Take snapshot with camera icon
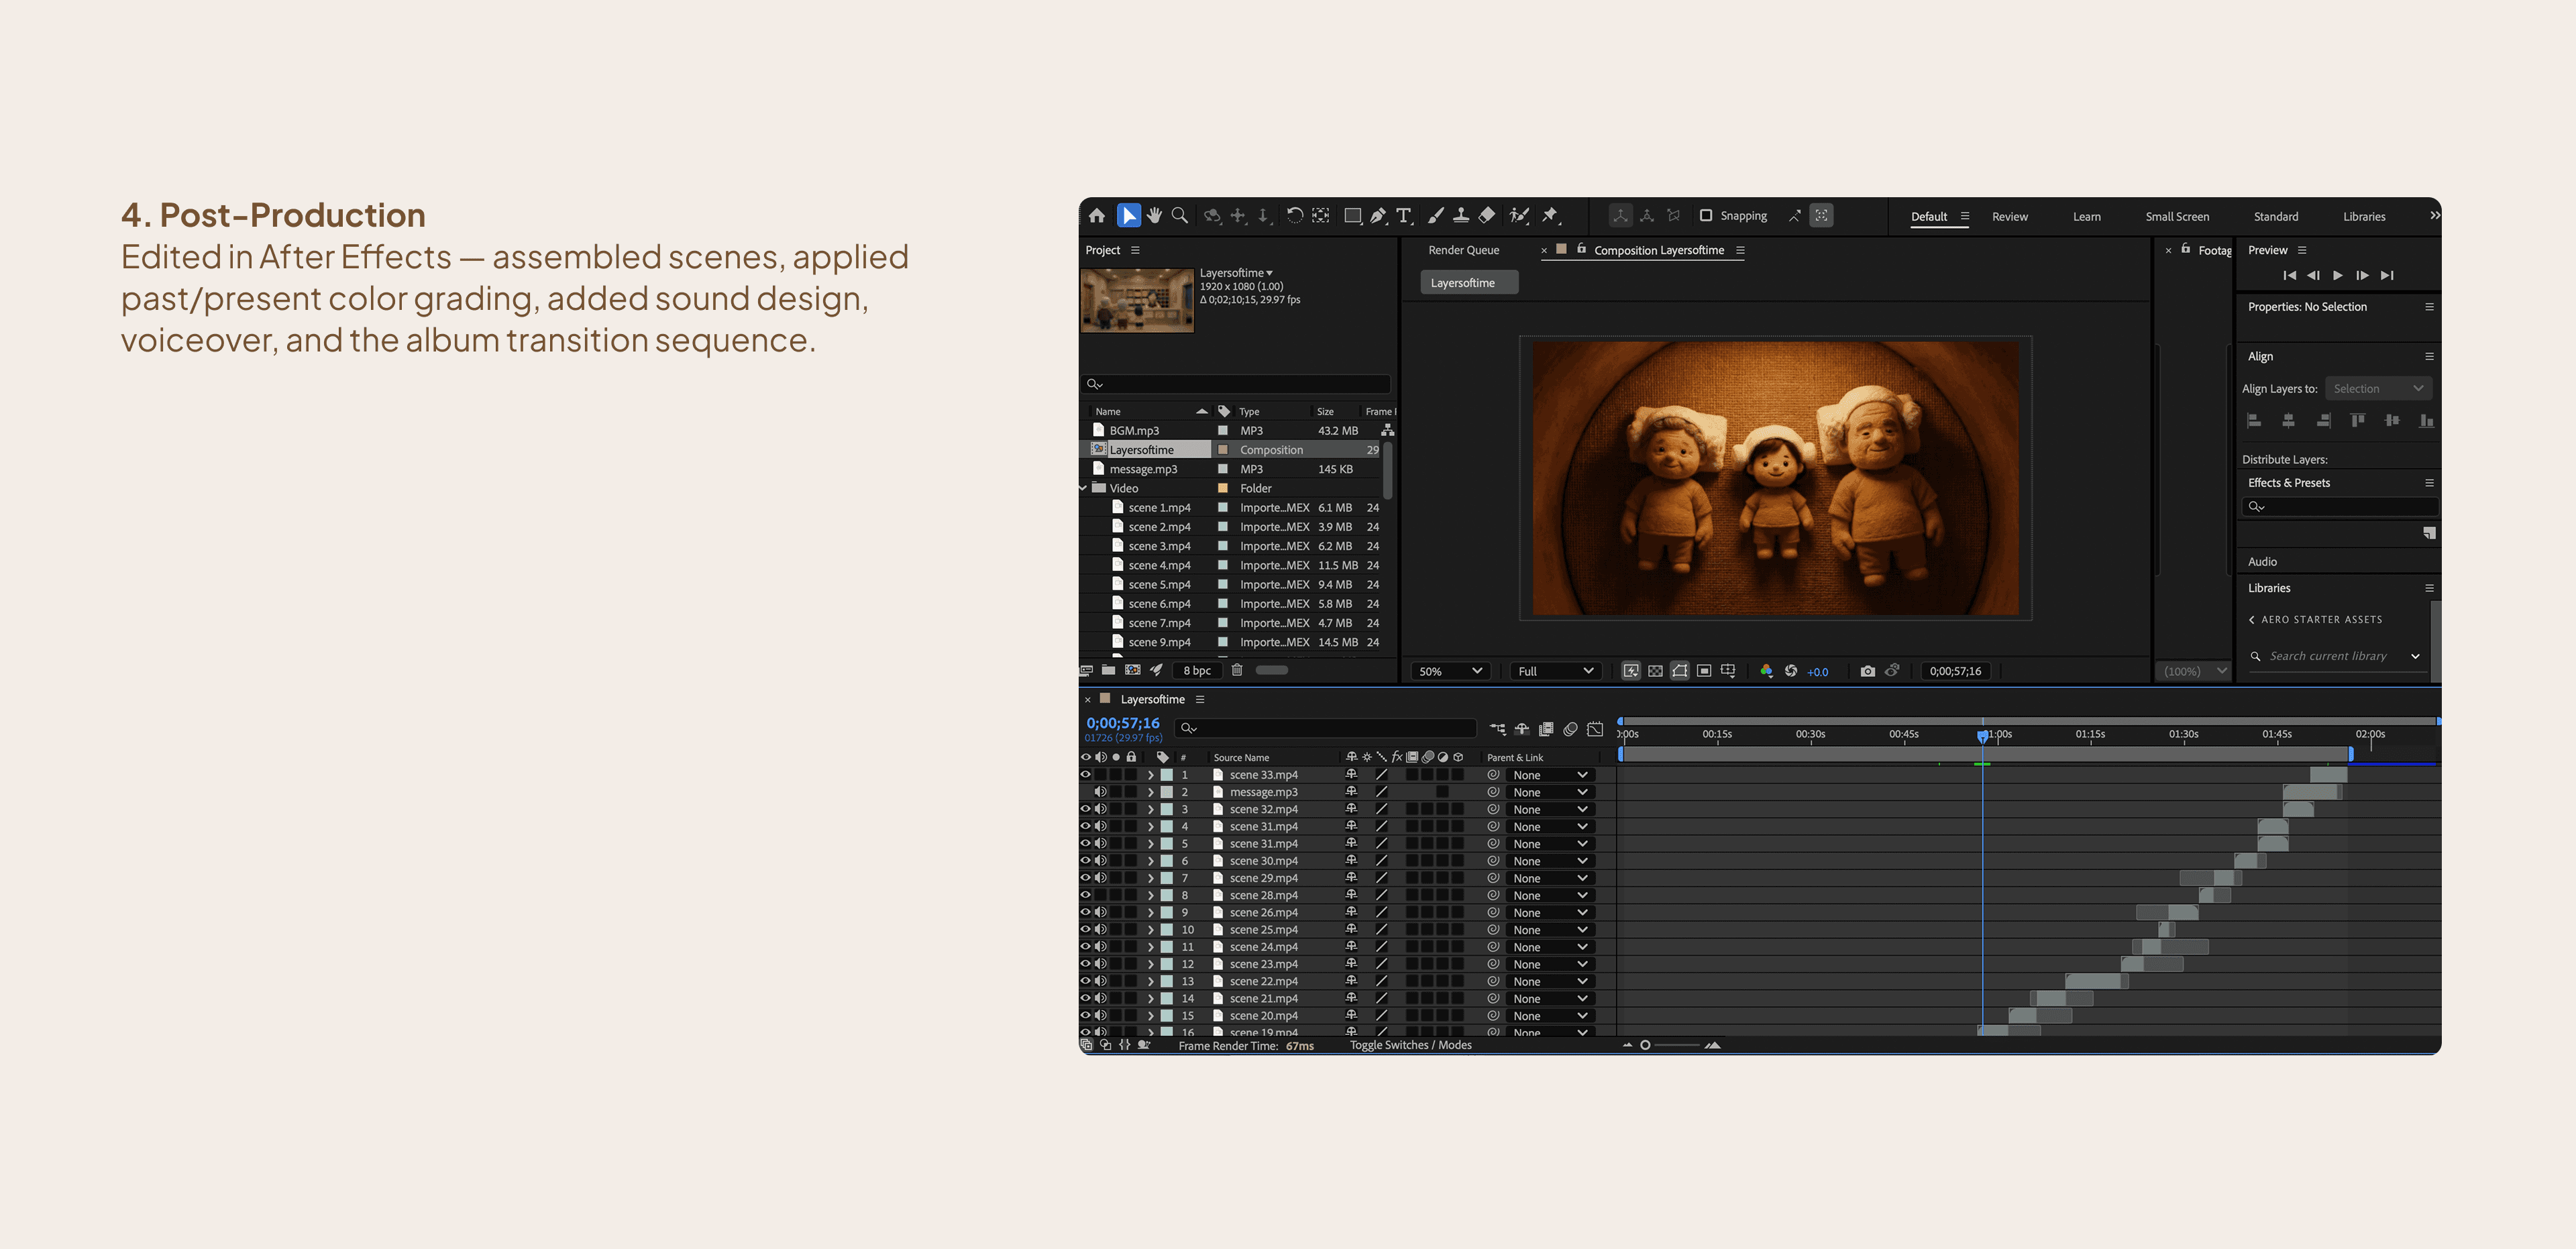This screenshot has height=1249, width=2576. point(1867,671)
